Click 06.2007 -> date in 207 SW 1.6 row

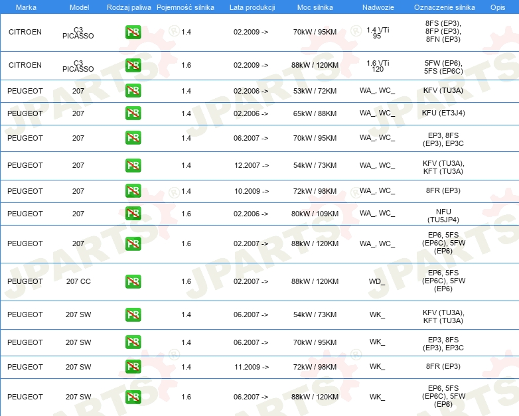click(251, 397)
